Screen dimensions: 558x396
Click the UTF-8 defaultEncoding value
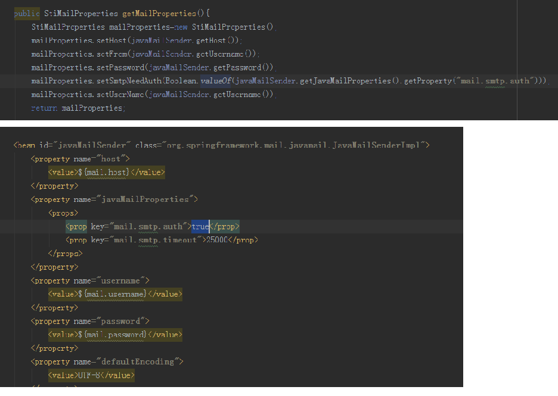coord(89,375)
